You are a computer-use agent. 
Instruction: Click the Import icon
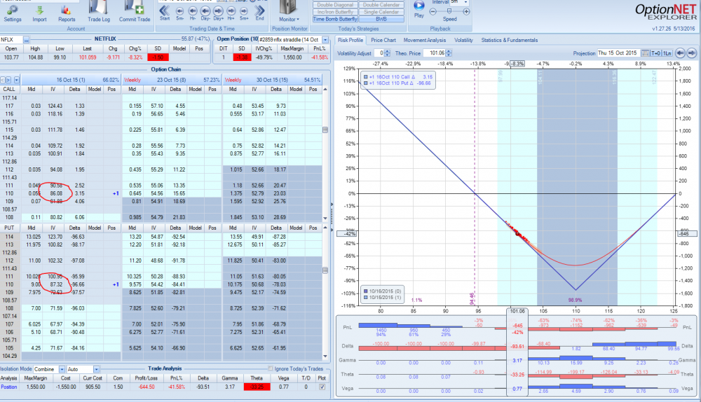[39, 9]
